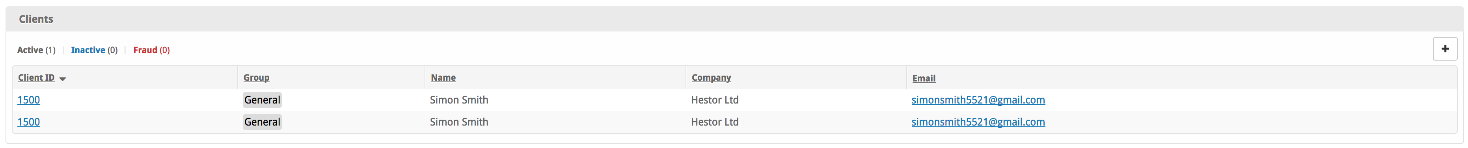Sort clients by Name column header
The width and height of the screenshot is (1468, 148).
coord(443,78)
